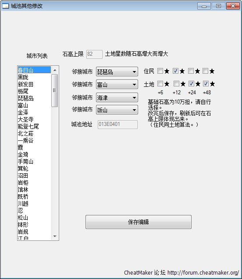Enable the first 住民 star checkbox
Image resolution: width=242 pixels, height=279 pixels.
pos(160,71)
